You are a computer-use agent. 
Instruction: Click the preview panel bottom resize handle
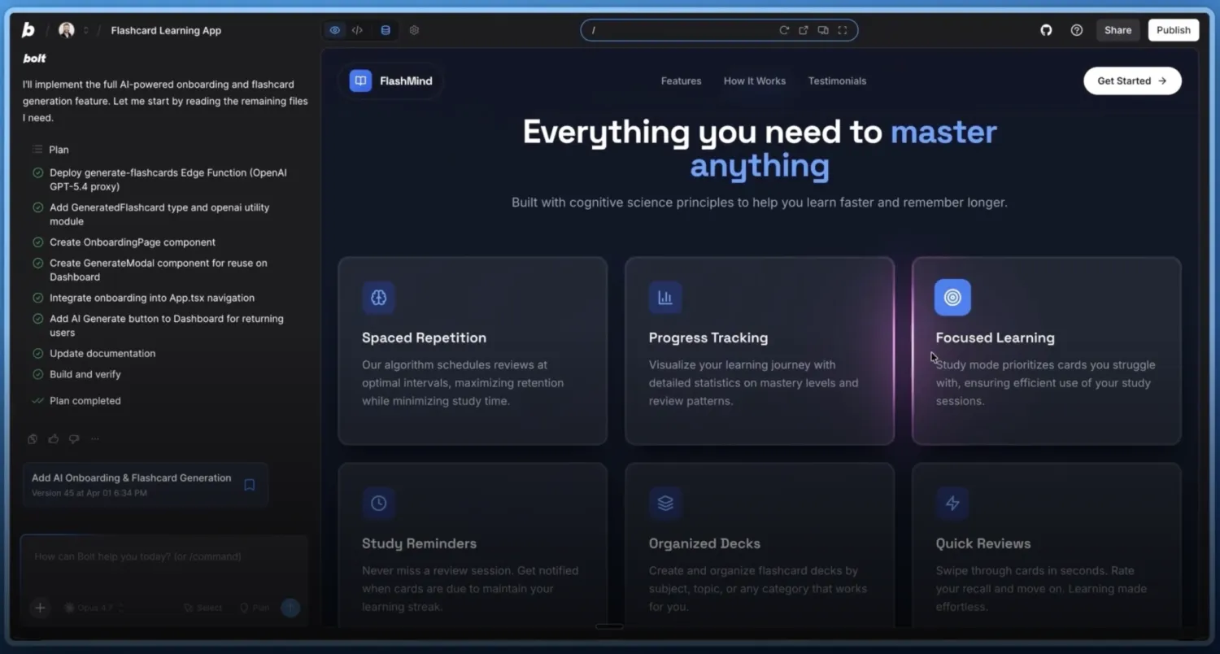coord(609,626)
